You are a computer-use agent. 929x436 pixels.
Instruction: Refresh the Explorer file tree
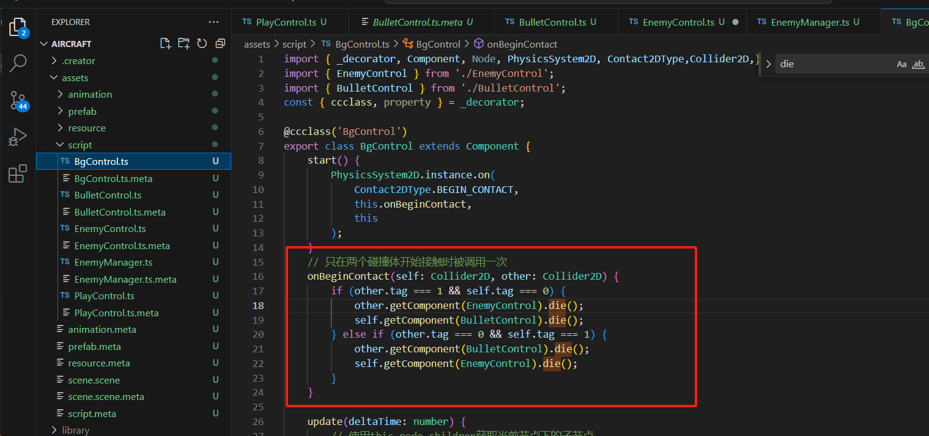pyautogui.click(x=202, y=43)
